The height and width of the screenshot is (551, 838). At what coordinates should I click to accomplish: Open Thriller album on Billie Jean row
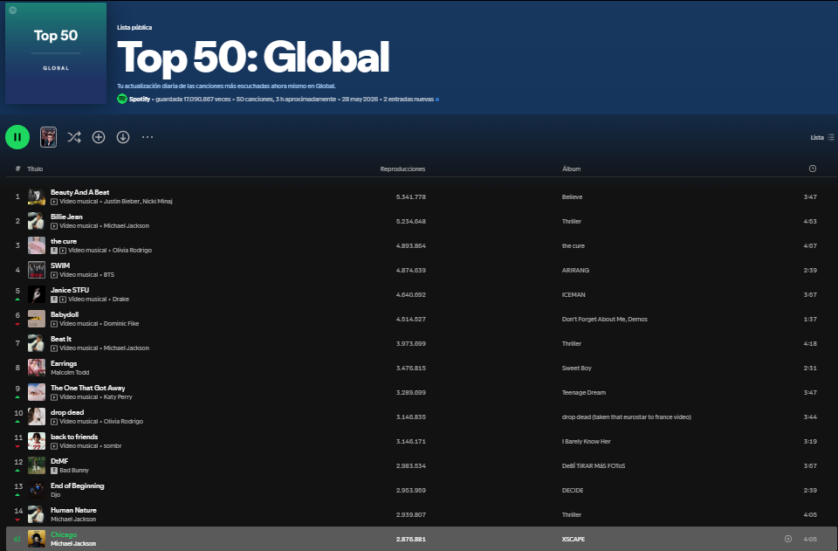point(571,221)
